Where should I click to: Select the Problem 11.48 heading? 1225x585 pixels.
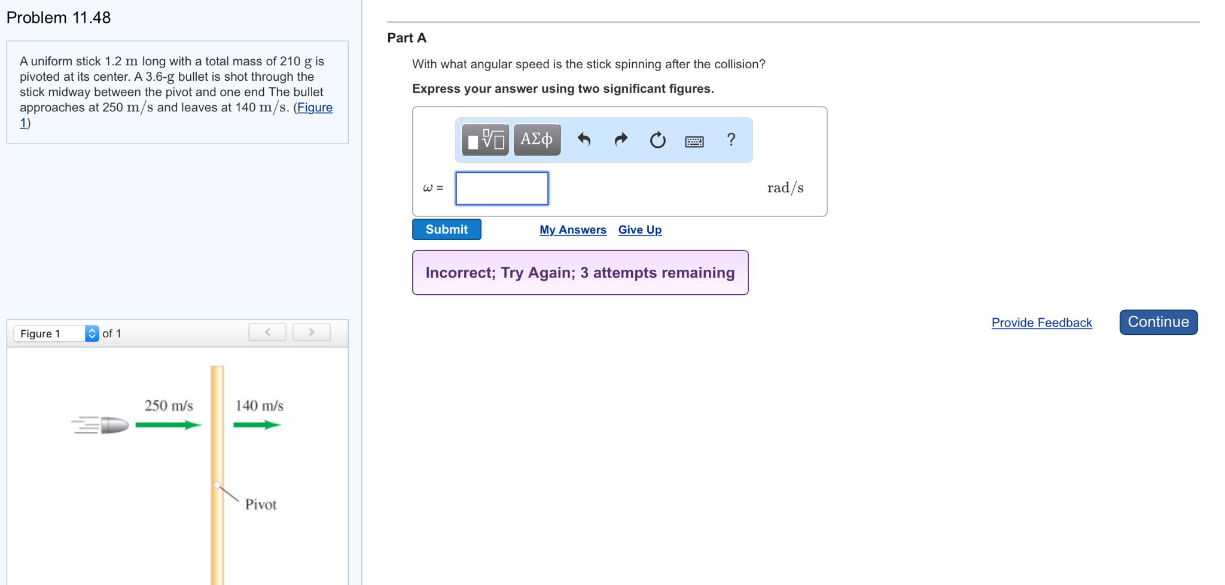pos(59,17)
